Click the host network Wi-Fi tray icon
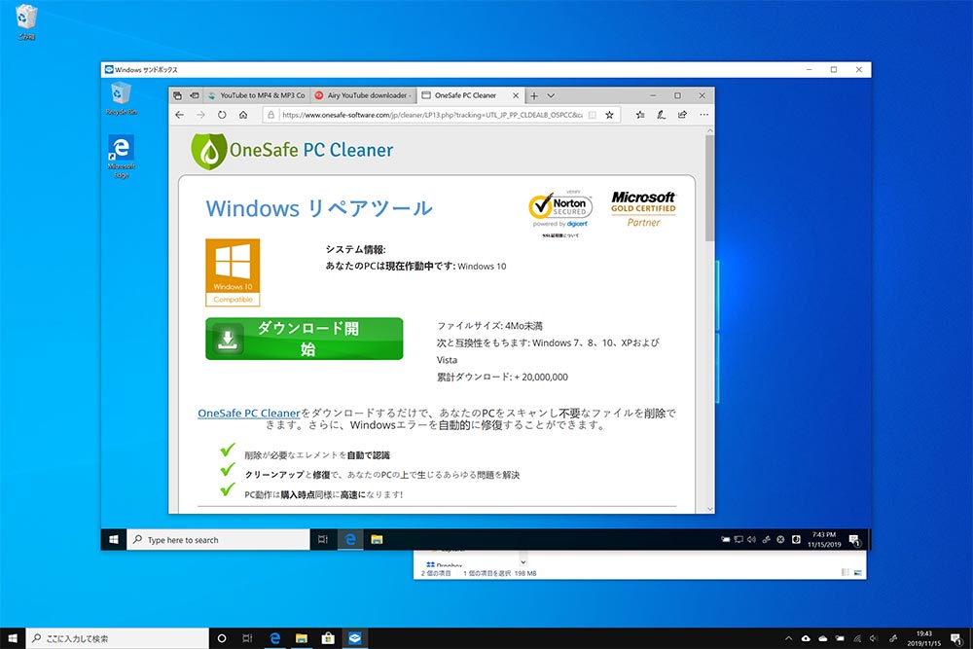Viewport: 973px width, 649px height. click(x=857, y=638)
